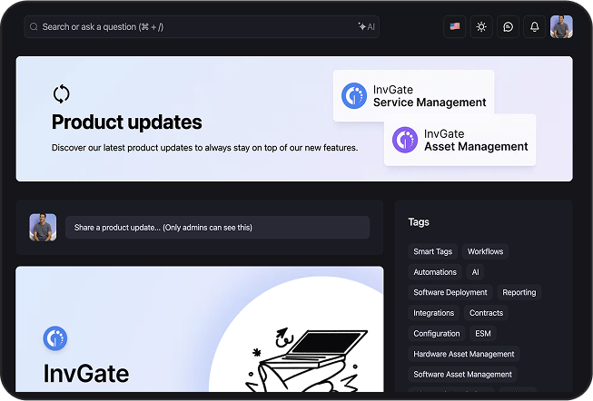
Task: Filter by the Workflows tag
Action: tap(485, 251)
